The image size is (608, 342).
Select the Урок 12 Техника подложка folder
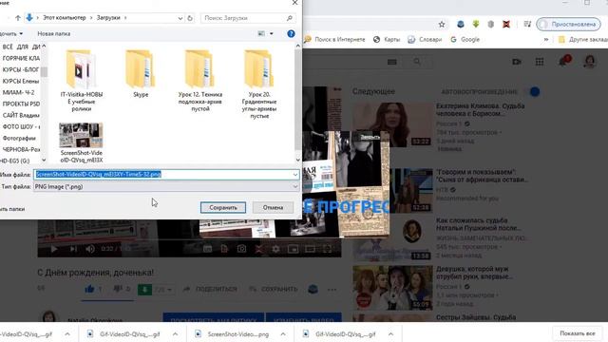(200, 81)
